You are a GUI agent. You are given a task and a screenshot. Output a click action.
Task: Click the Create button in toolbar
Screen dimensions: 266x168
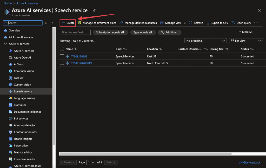(x=68, y=23)
